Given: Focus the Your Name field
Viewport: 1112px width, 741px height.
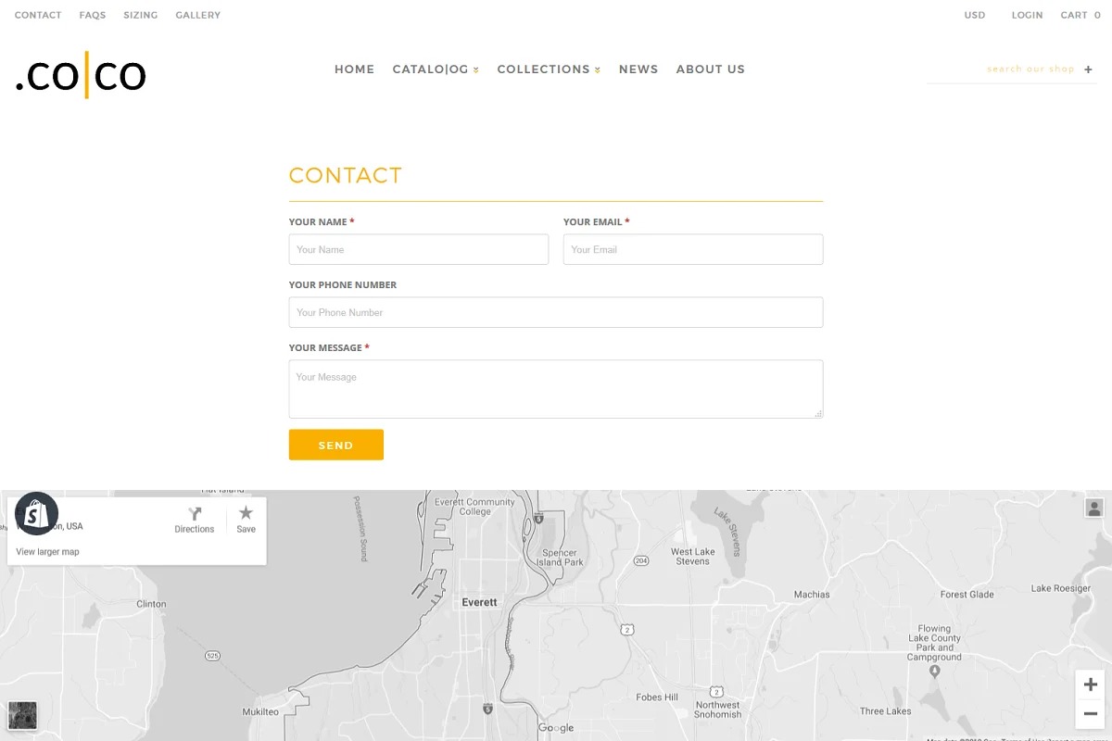Looking at the screenshot, I should pyautogui.click(x=418, y=249).
